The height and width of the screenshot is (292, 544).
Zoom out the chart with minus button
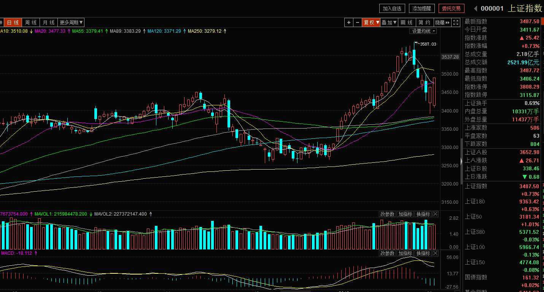(x=358, y=22)
